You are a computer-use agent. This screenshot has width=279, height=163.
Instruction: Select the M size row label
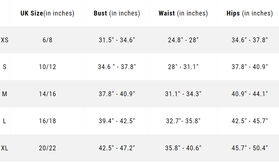[5, 94]
